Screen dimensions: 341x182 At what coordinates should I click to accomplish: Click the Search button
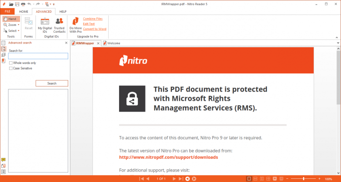tap(52, 84)
